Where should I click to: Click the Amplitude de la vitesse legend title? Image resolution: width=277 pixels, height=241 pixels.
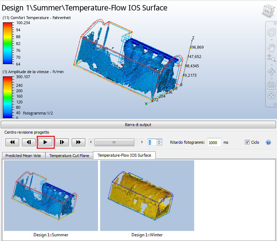[33, 72]
